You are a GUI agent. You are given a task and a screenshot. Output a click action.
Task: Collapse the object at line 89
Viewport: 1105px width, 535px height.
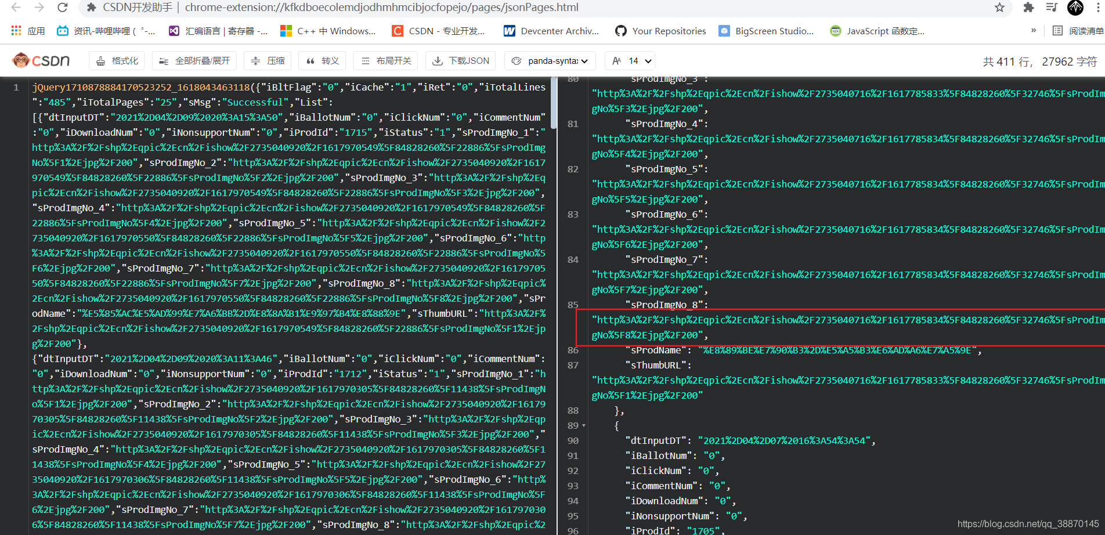[x=584, y=425]
